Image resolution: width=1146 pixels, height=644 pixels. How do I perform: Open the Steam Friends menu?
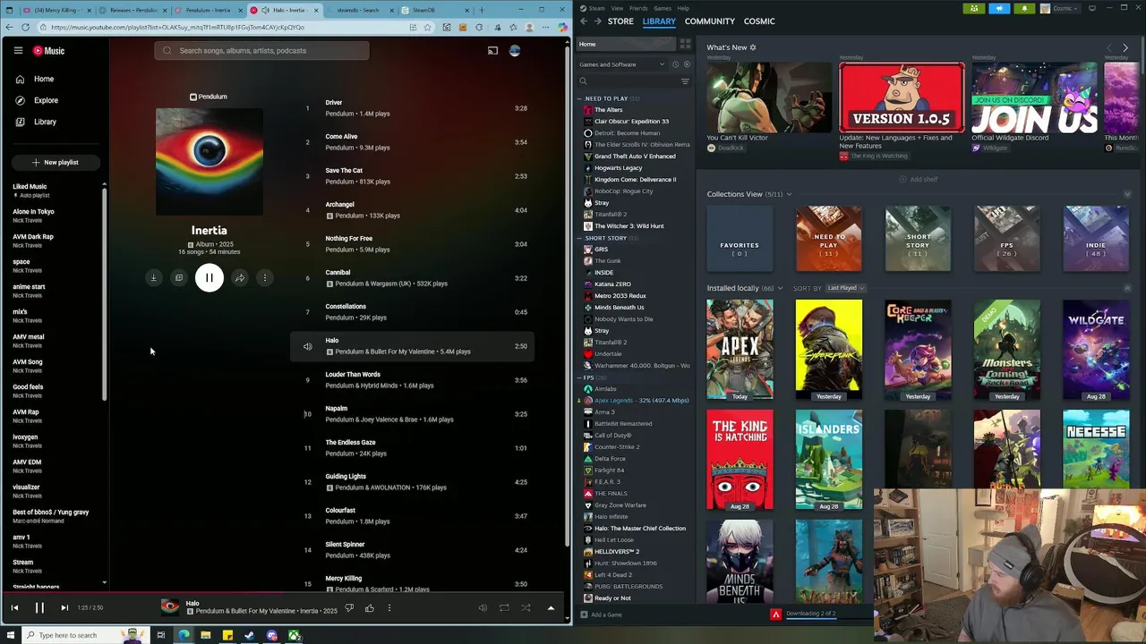(638, 8)
